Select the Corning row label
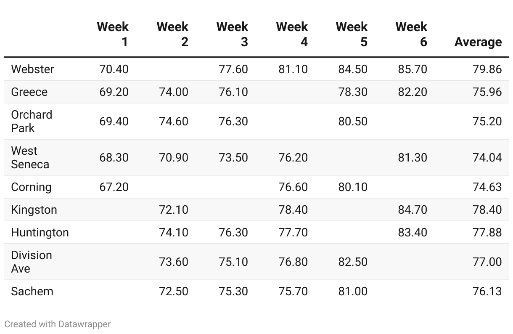The image size is (513, 334). [x=31, y=187]
